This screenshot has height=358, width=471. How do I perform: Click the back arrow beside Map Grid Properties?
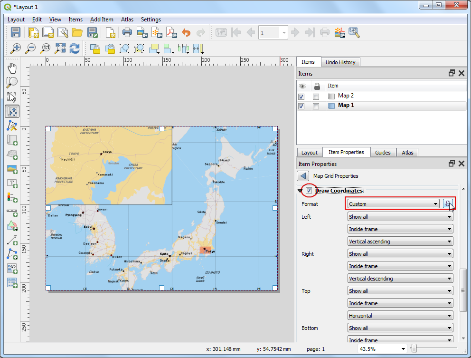[304, 176]
